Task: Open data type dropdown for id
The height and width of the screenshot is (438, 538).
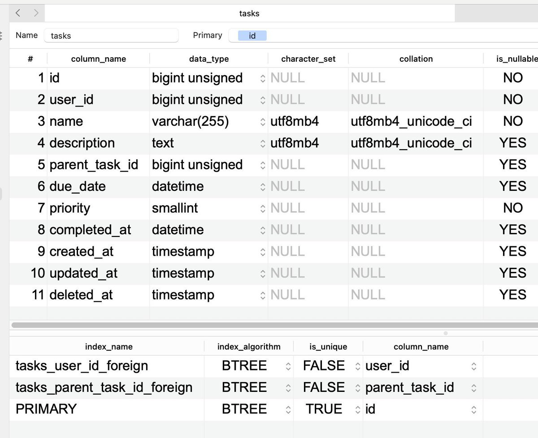Action: click(263, 78)
